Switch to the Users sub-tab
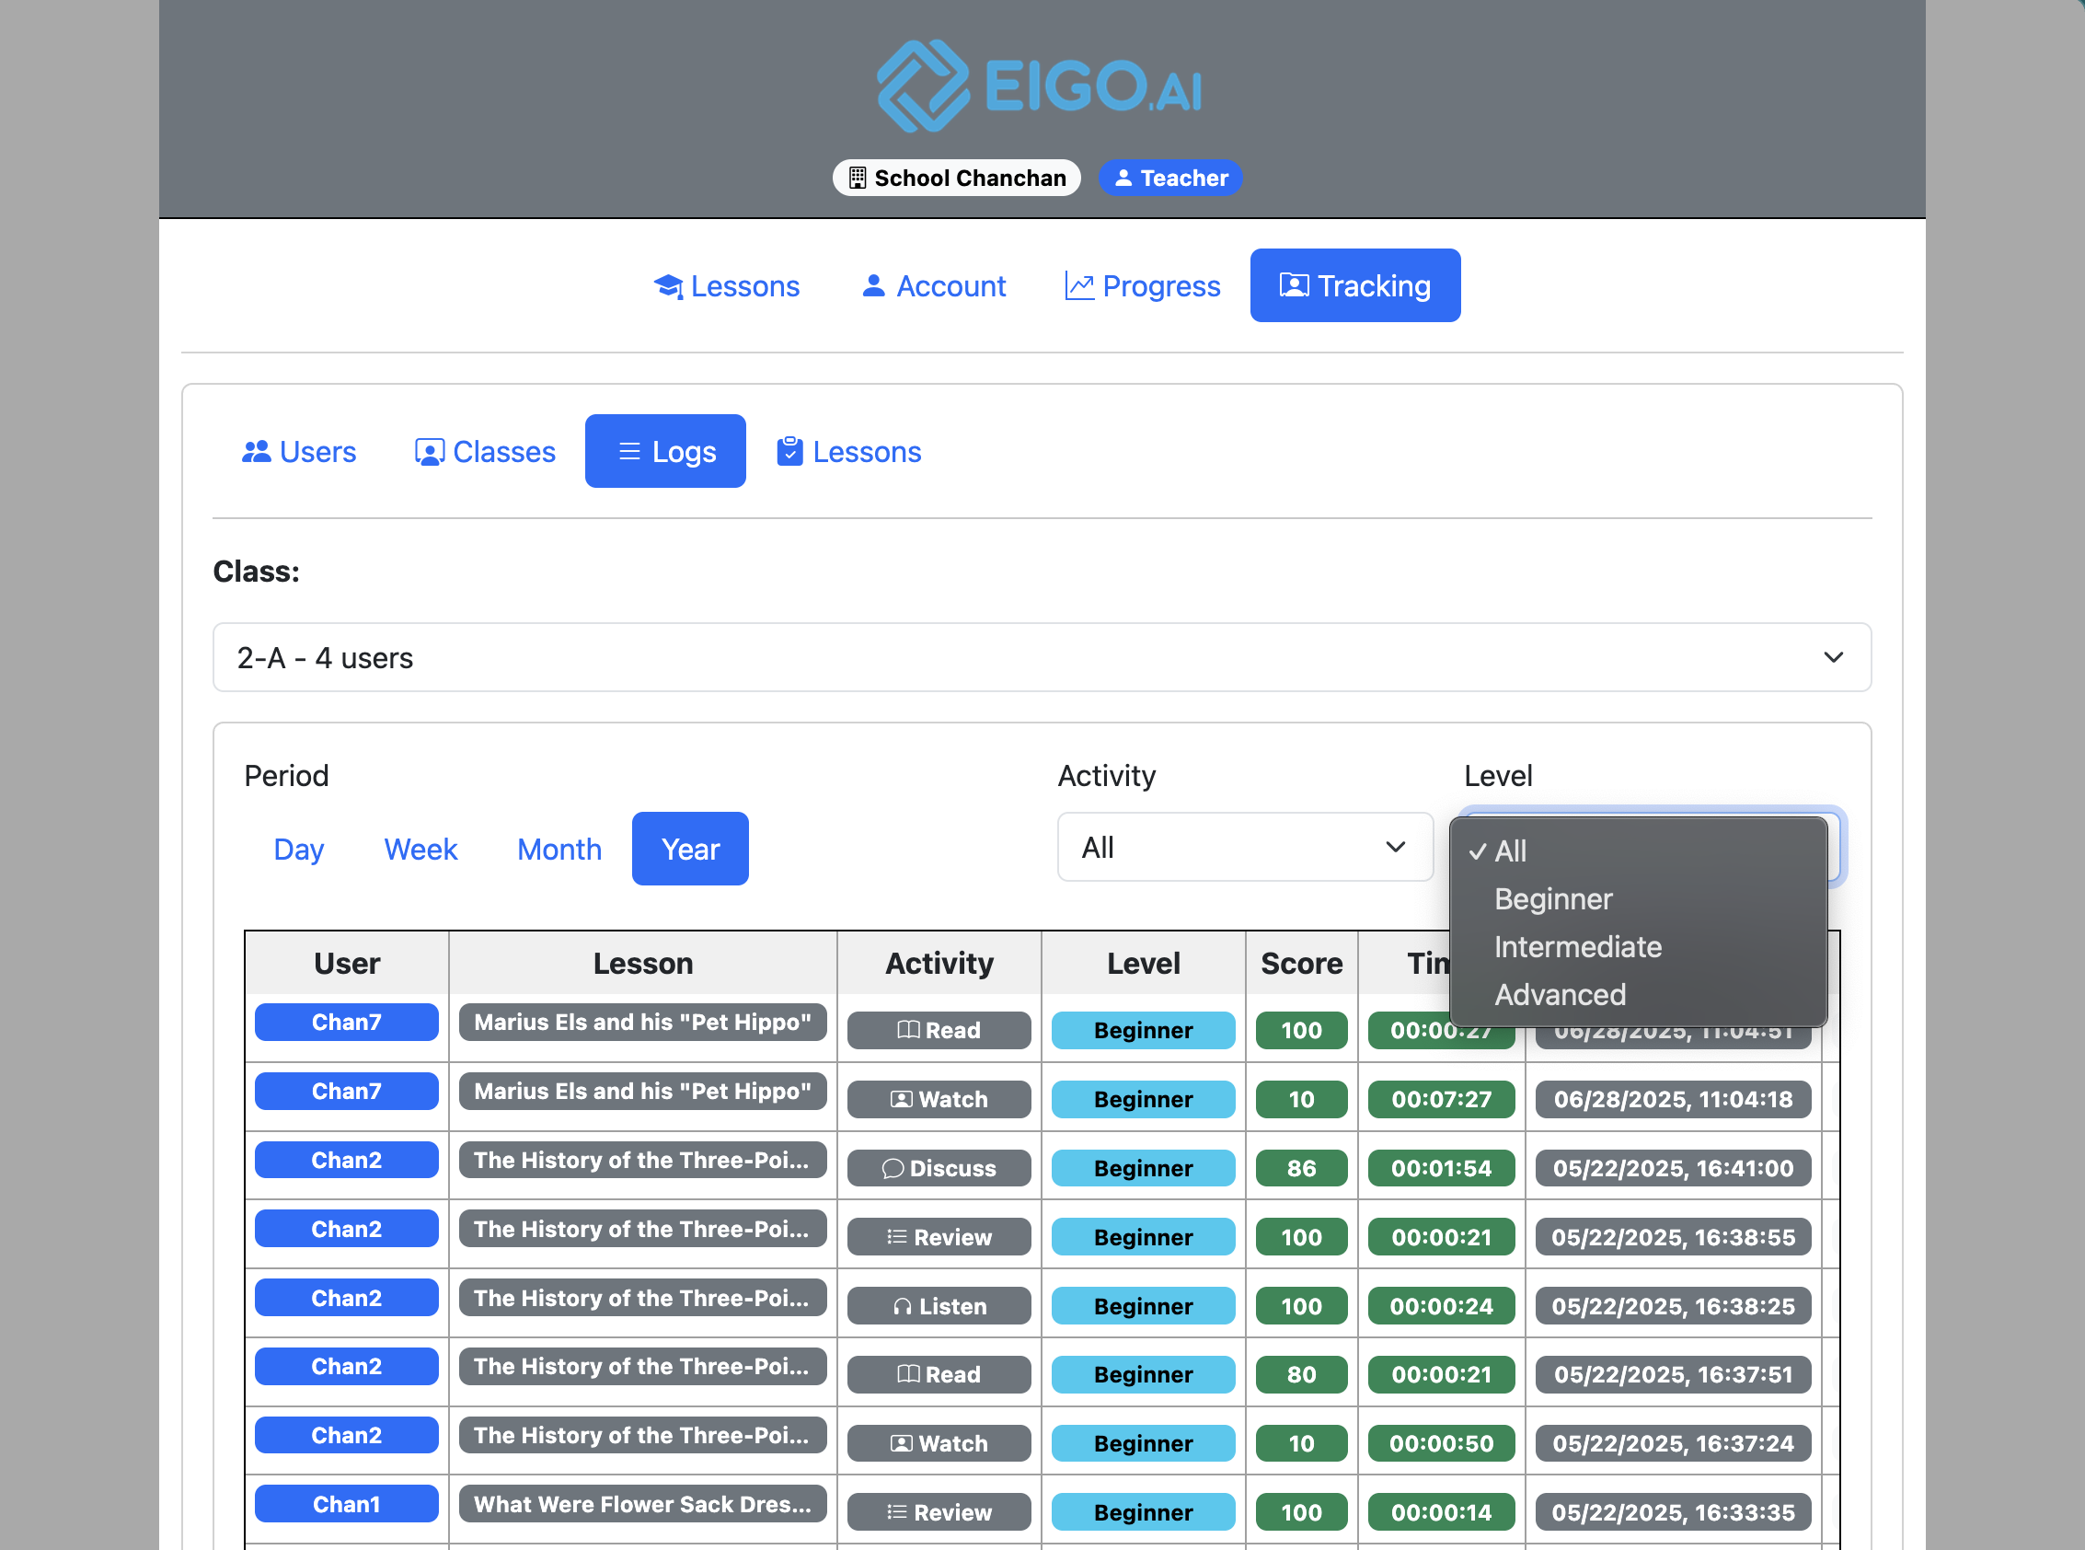Image resolution: width=2085 pixels, height=1550 pixels. click(298, 451)
